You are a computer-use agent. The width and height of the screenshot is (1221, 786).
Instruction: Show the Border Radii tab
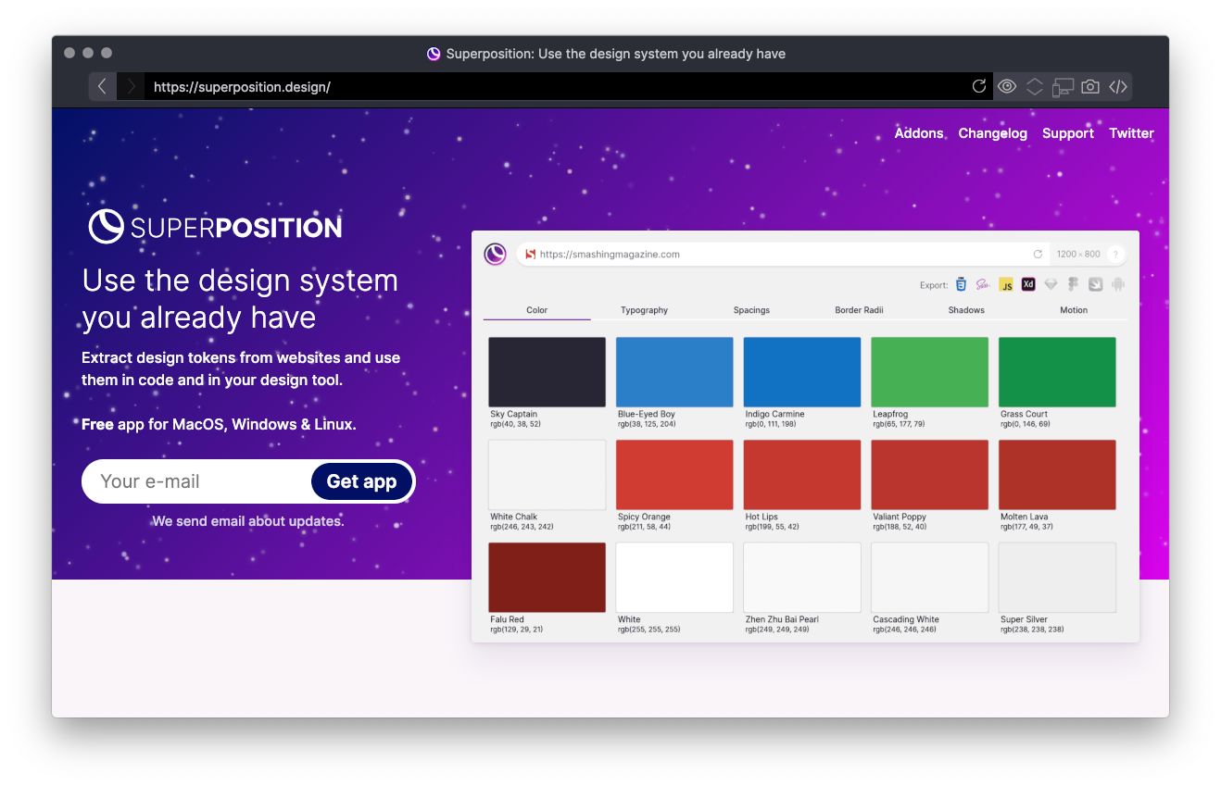[x=859, y=310]
